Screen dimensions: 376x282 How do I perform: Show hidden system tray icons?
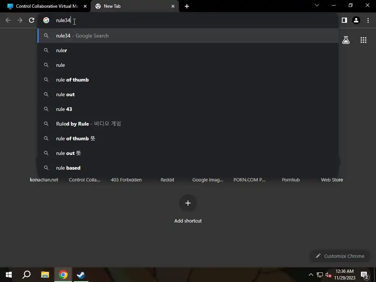(311, 275)
